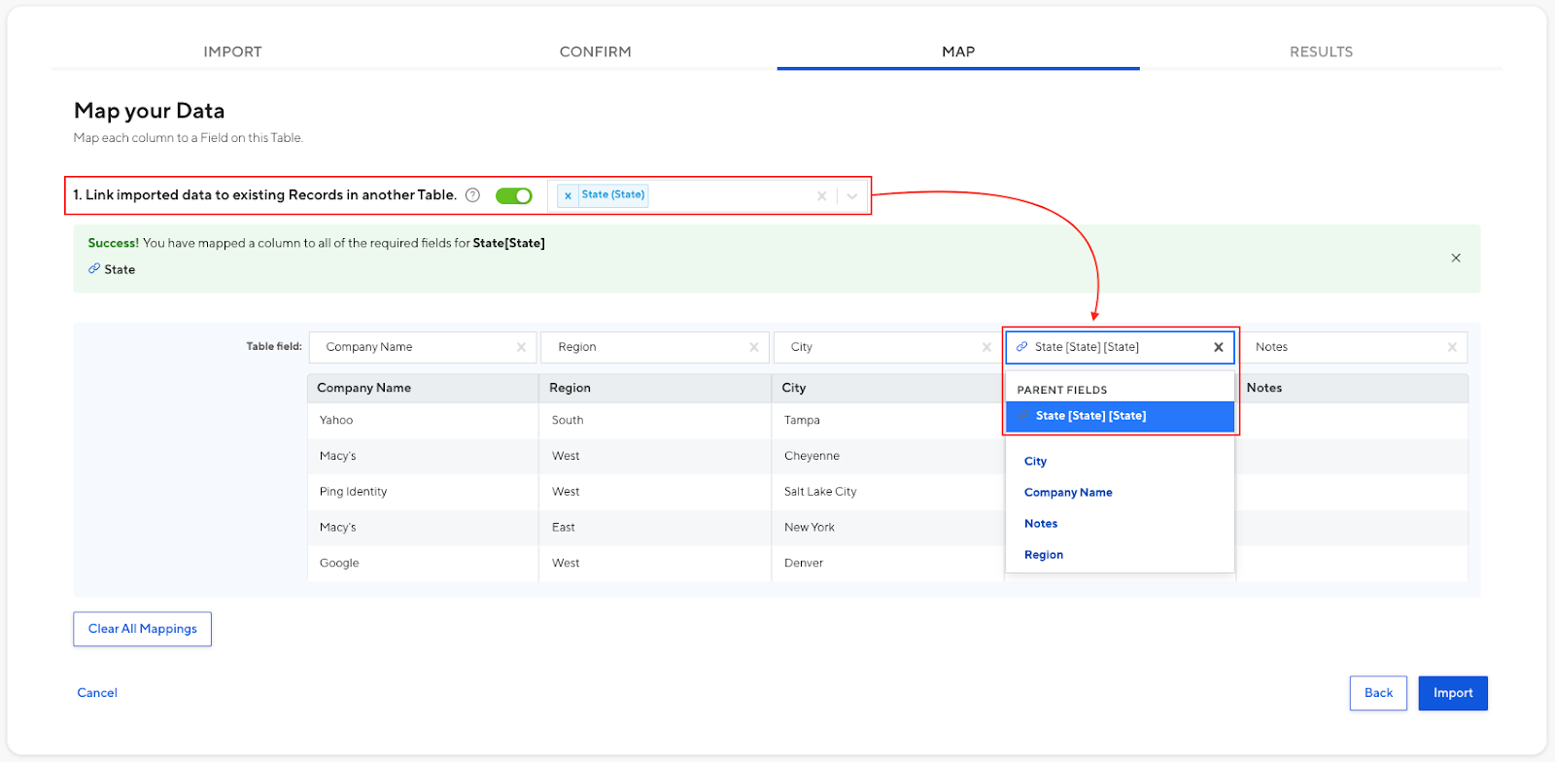The image size is (1555, 762).
Task: Dismiss the green Success message
Action: point(1456,258)
